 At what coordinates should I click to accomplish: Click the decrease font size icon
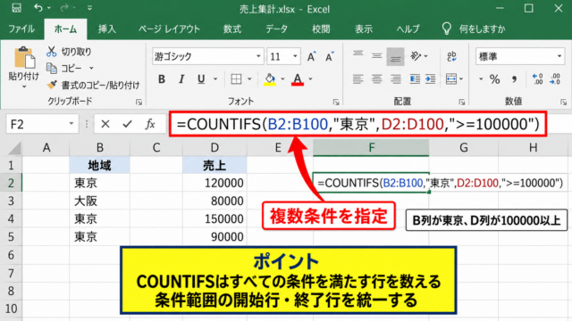[x=330, y=56]
